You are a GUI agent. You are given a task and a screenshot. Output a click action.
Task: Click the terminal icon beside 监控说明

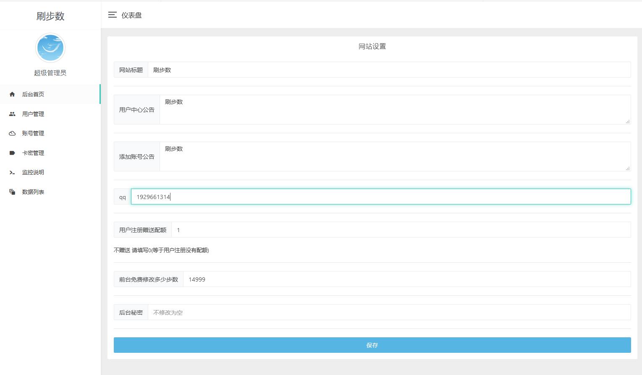coord(12,172)
